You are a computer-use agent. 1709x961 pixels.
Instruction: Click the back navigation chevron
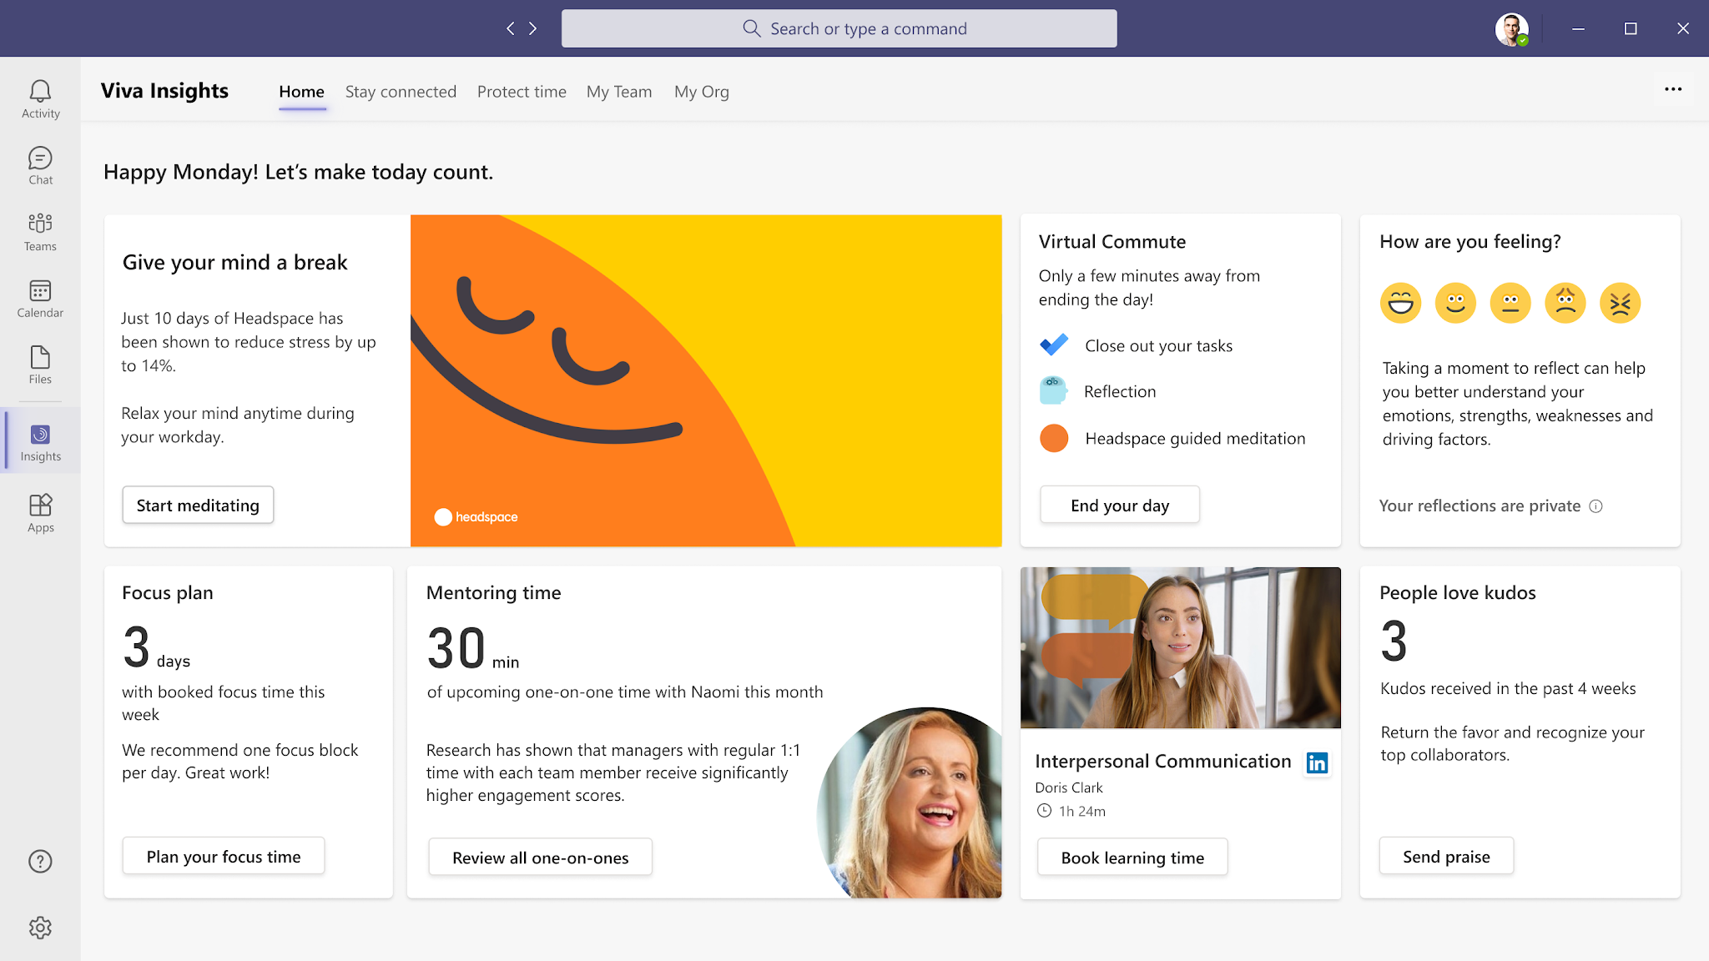coord(511,28)
